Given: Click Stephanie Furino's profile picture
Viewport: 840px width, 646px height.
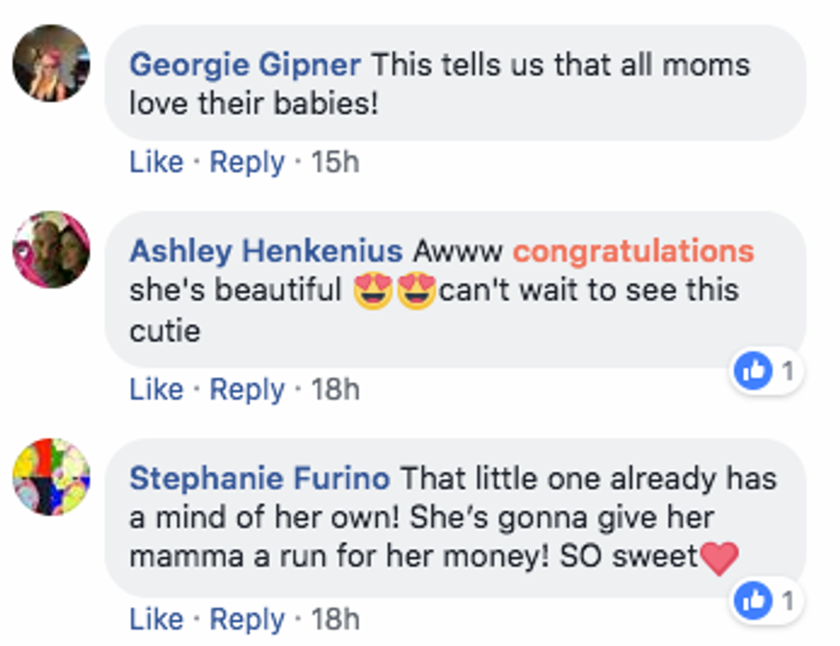Looking at the screenshot, I should pyautogui.click(x=51, y=477).
